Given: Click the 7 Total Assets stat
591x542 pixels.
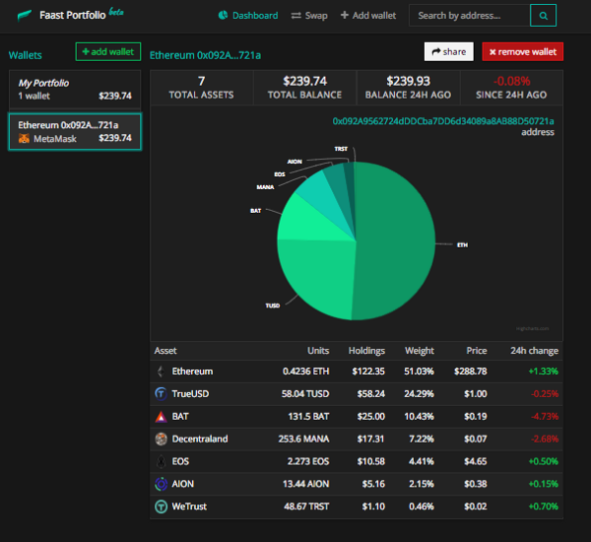Looking at the screenshot, I should coord(201,88).
